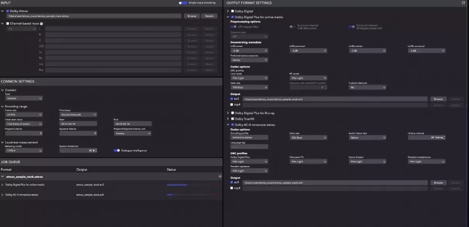Click the Start timecode input field
The image size is (469, 227).
[78, 124]
